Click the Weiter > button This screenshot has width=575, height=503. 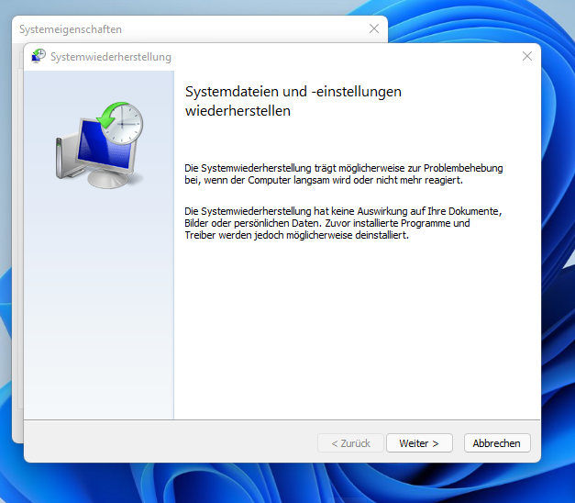pyautogui.click(x=419, y=443)
